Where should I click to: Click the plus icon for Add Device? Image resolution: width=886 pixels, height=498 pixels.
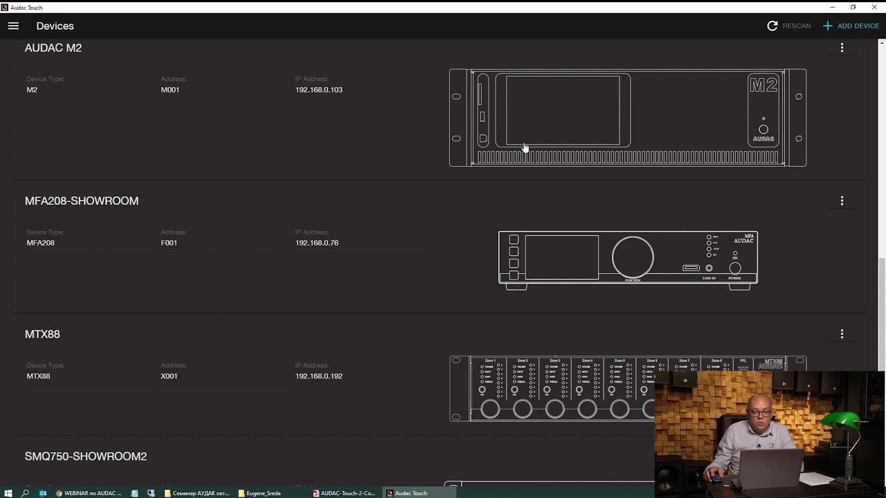click(827, 26)
